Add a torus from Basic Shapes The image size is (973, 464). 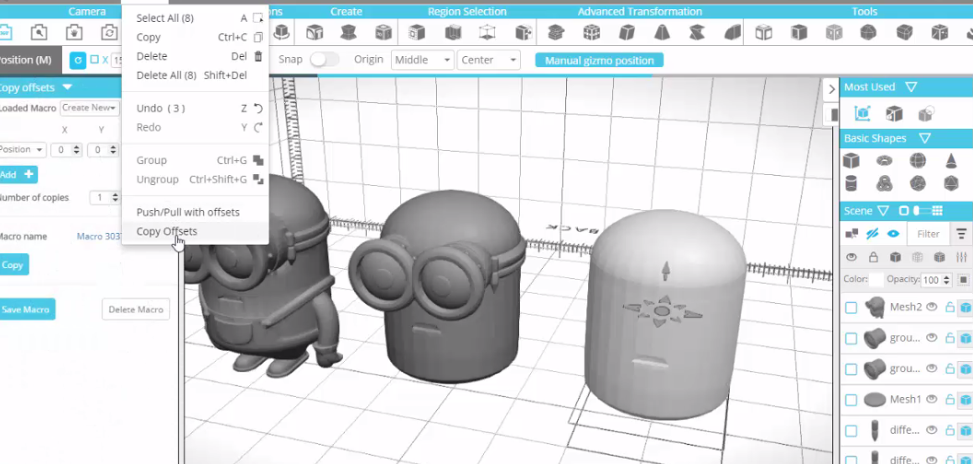[x=884, y=161]
